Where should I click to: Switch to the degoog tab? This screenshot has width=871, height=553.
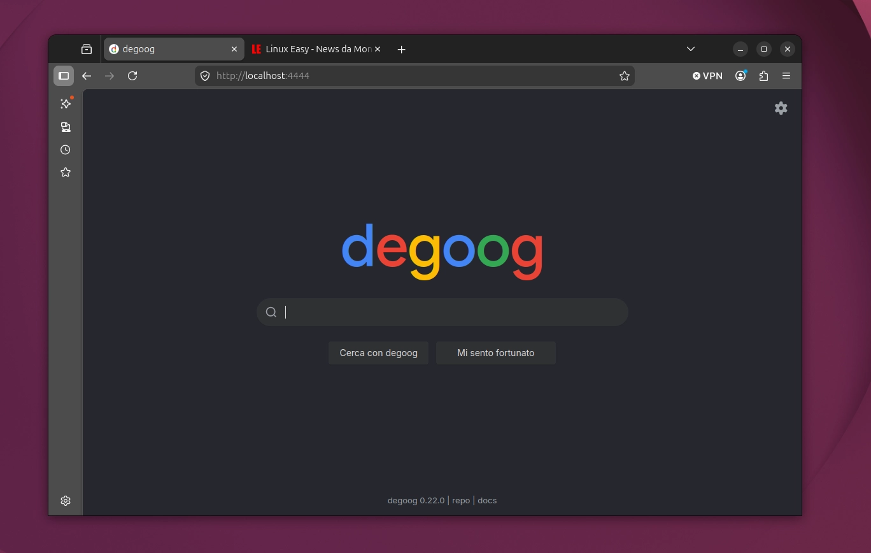click(173, 49)
